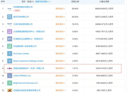Select the 8.92% shareholding value
Image resolution: width=127 pixels, height=92 pixels.
75,31
